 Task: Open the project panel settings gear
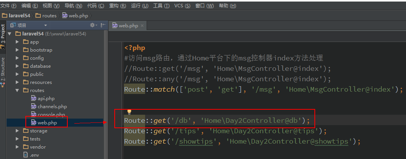click(x=92, y=25)
